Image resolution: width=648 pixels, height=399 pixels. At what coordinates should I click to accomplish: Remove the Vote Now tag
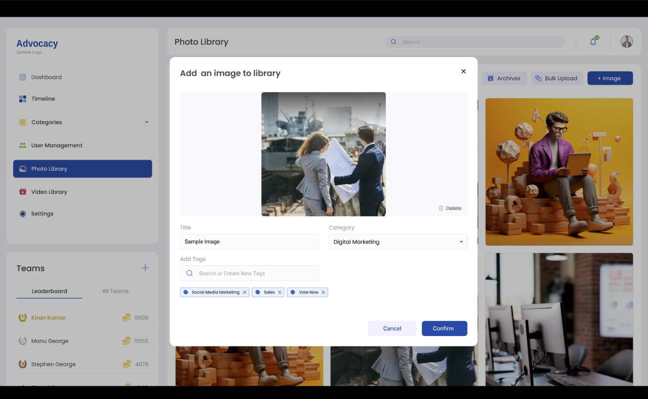click(324, 292)
